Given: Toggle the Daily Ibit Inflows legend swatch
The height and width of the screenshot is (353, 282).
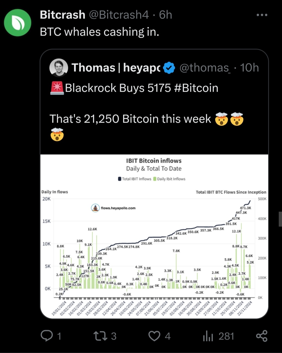Looking at the screenshot, I should (155, 179).
